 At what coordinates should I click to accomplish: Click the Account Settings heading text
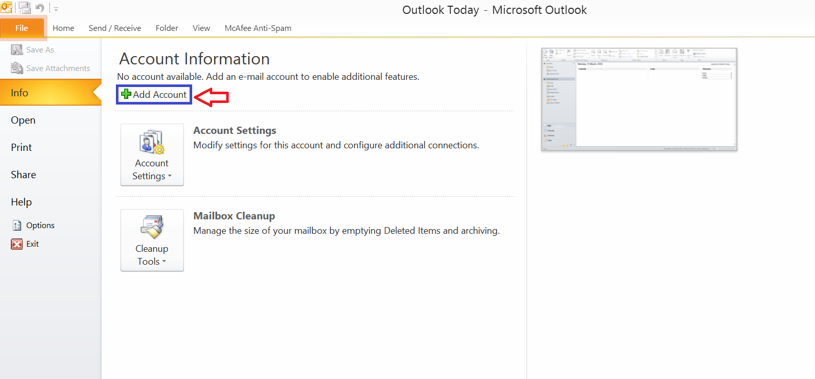[235, 131]
